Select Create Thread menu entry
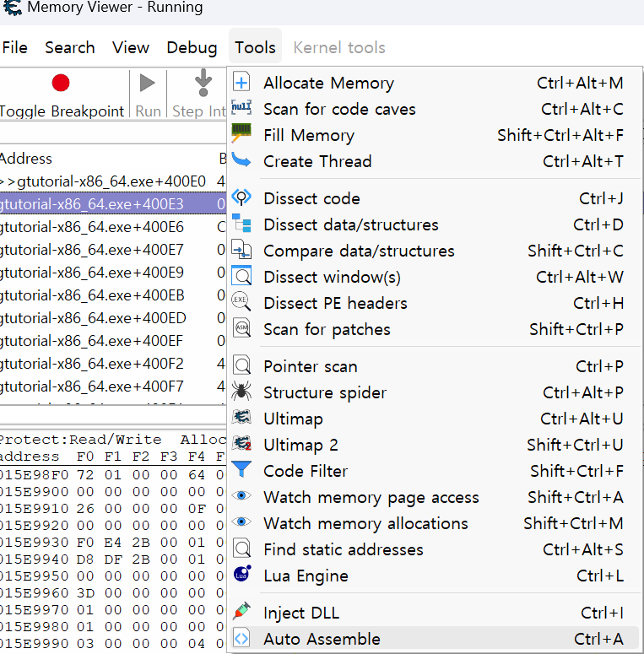The width and height of the screenshot is (644, 654). click(x=435, y=161)
